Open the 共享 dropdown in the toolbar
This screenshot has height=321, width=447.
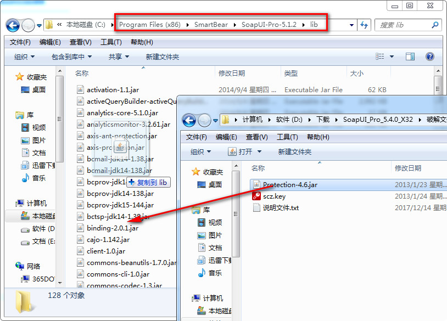(119, 57)
